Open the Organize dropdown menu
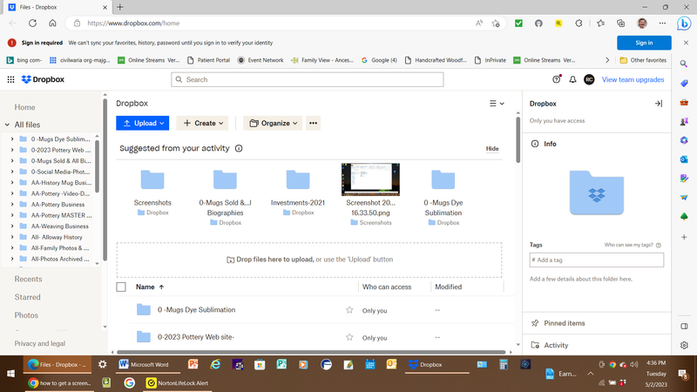The width and height of the screenshot is (697, 392). (x=273, y=123)
